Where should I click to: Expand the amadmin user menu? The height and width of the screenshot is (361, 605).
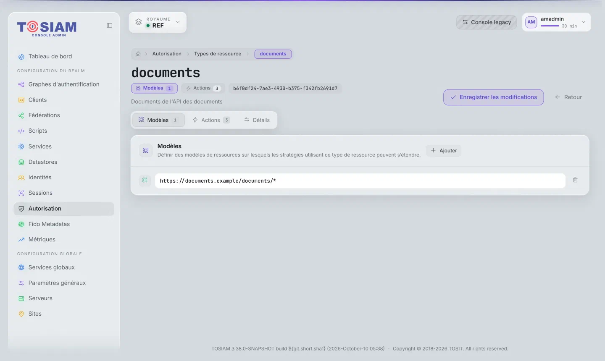(x=556, y=22)
